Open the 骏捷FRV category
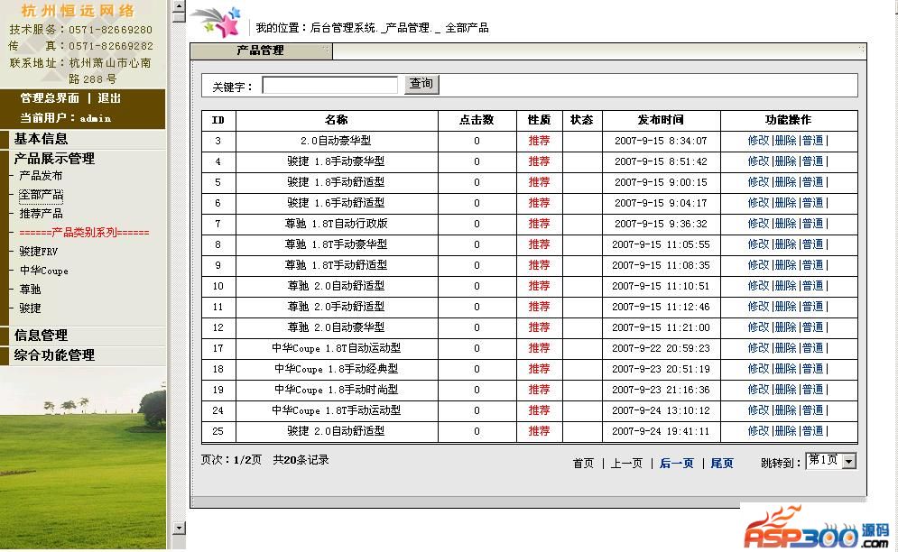 coord(39,252)
